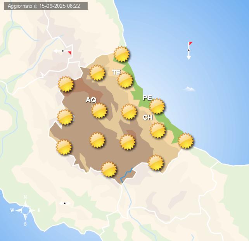The height and width of the screenshot is (241, 249).
Task: Click the S letter on the compass
Action: click(x=26, y=224)
